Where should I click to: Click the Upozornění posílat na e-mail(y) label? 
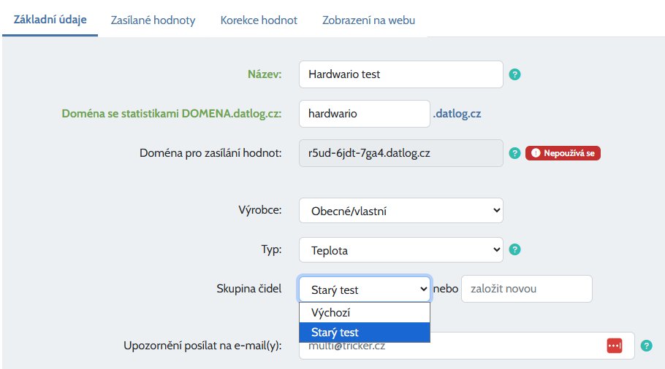202,346
